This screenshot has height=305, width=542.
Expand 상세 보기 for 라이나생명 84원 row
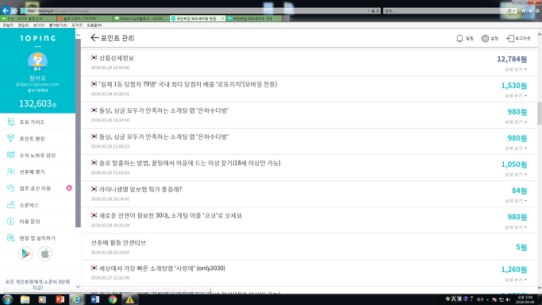516,201
